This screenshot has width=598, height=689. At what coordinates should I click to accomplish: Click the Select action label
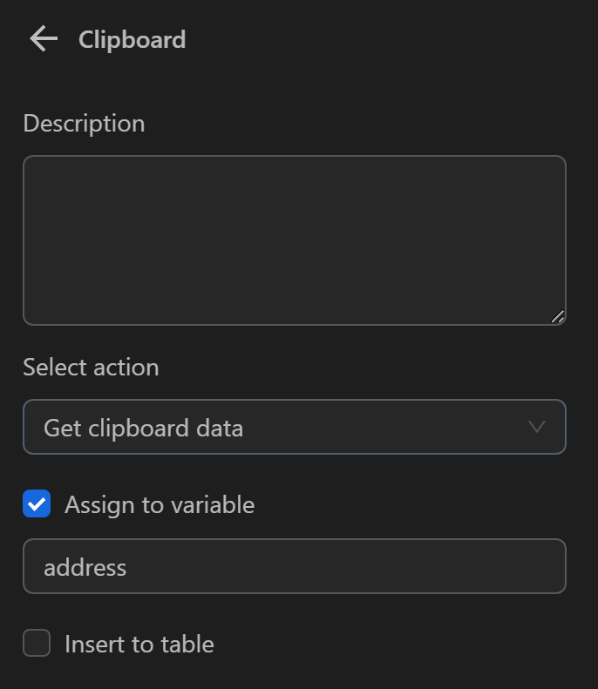(91, 367)
